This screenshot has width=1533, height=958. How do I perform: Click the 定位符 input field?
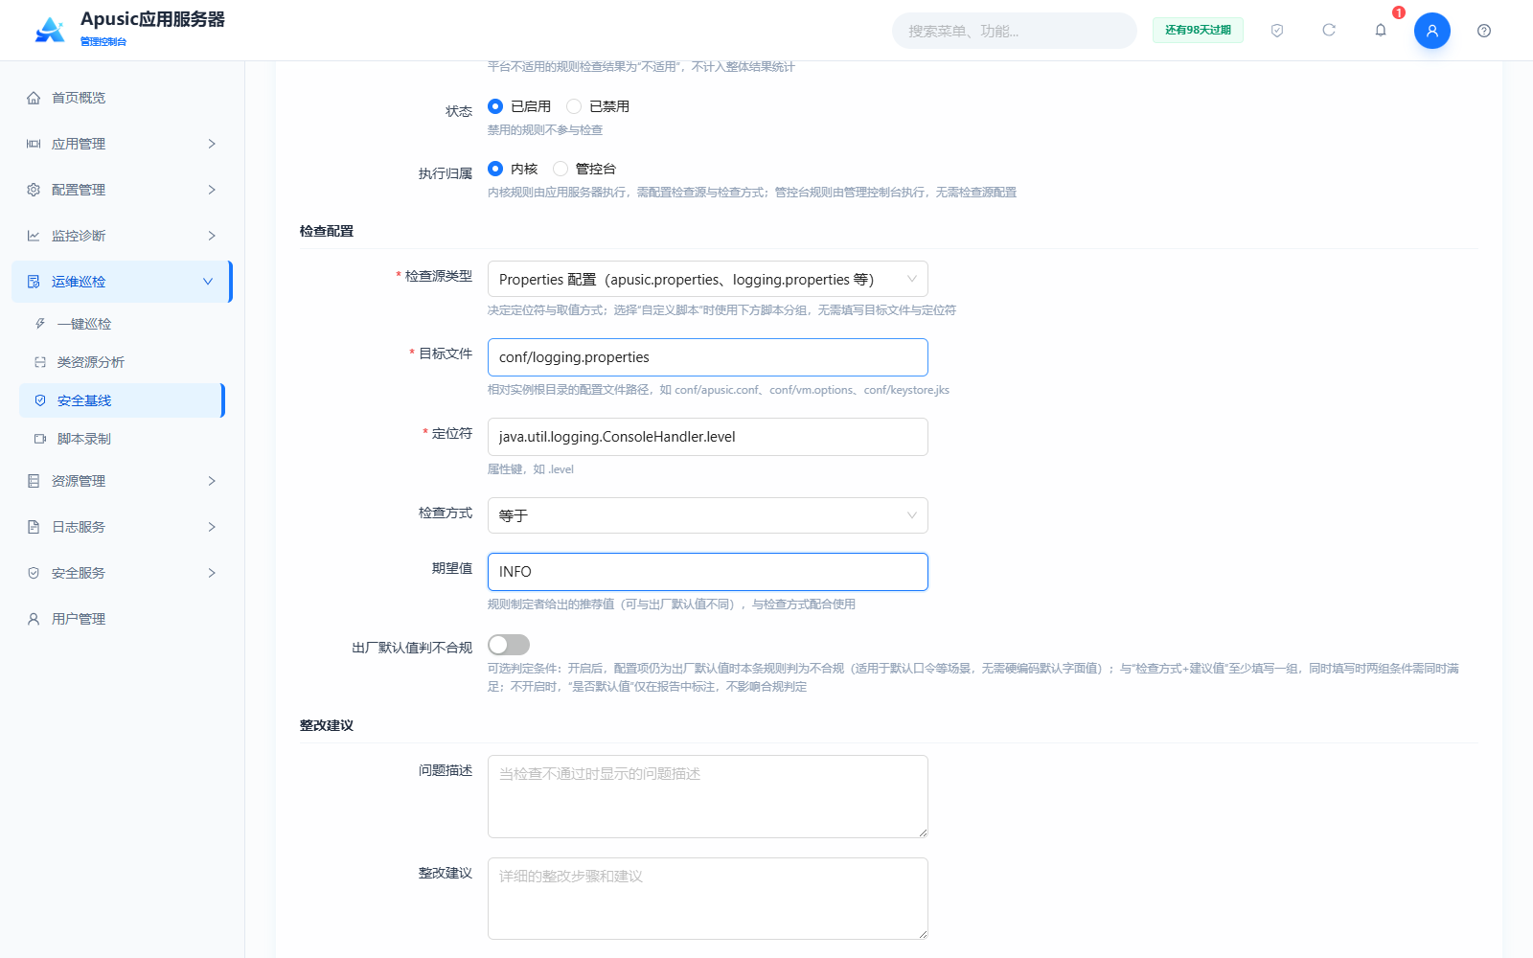click(708, 437)
